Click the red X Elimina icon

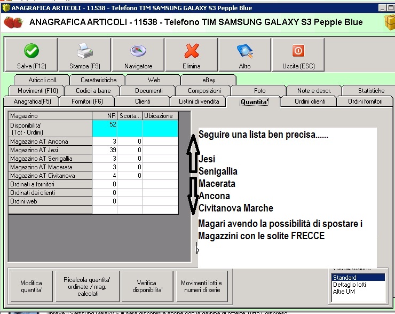point(192,51)
